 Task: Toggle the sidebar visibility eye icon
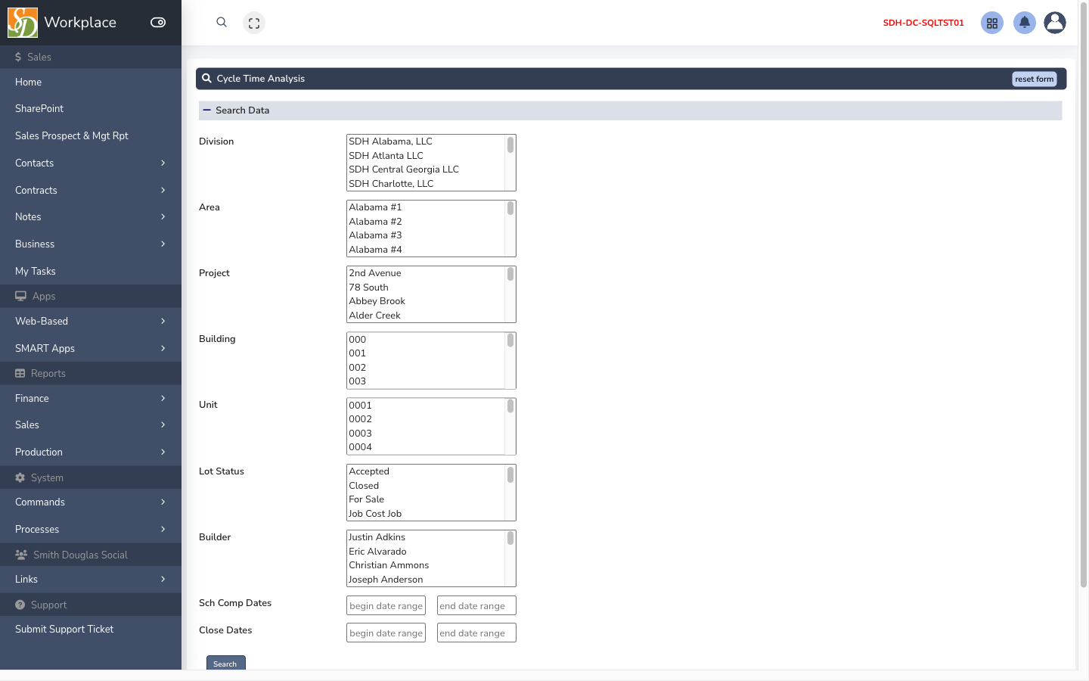(158, 23)
